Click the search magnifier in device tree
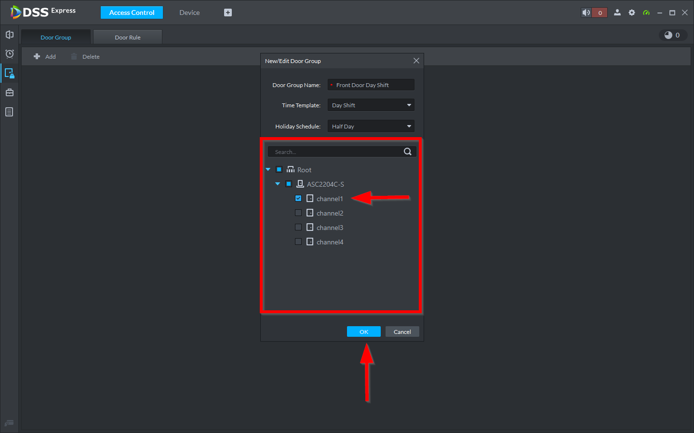The height and width of the screenshot is (433, 694). (x=407, y=152)
